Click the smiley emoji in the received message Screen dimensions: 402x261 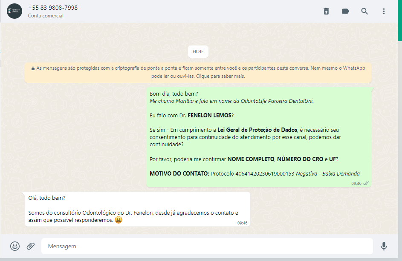pyautogui.click(x=119, y=220)
